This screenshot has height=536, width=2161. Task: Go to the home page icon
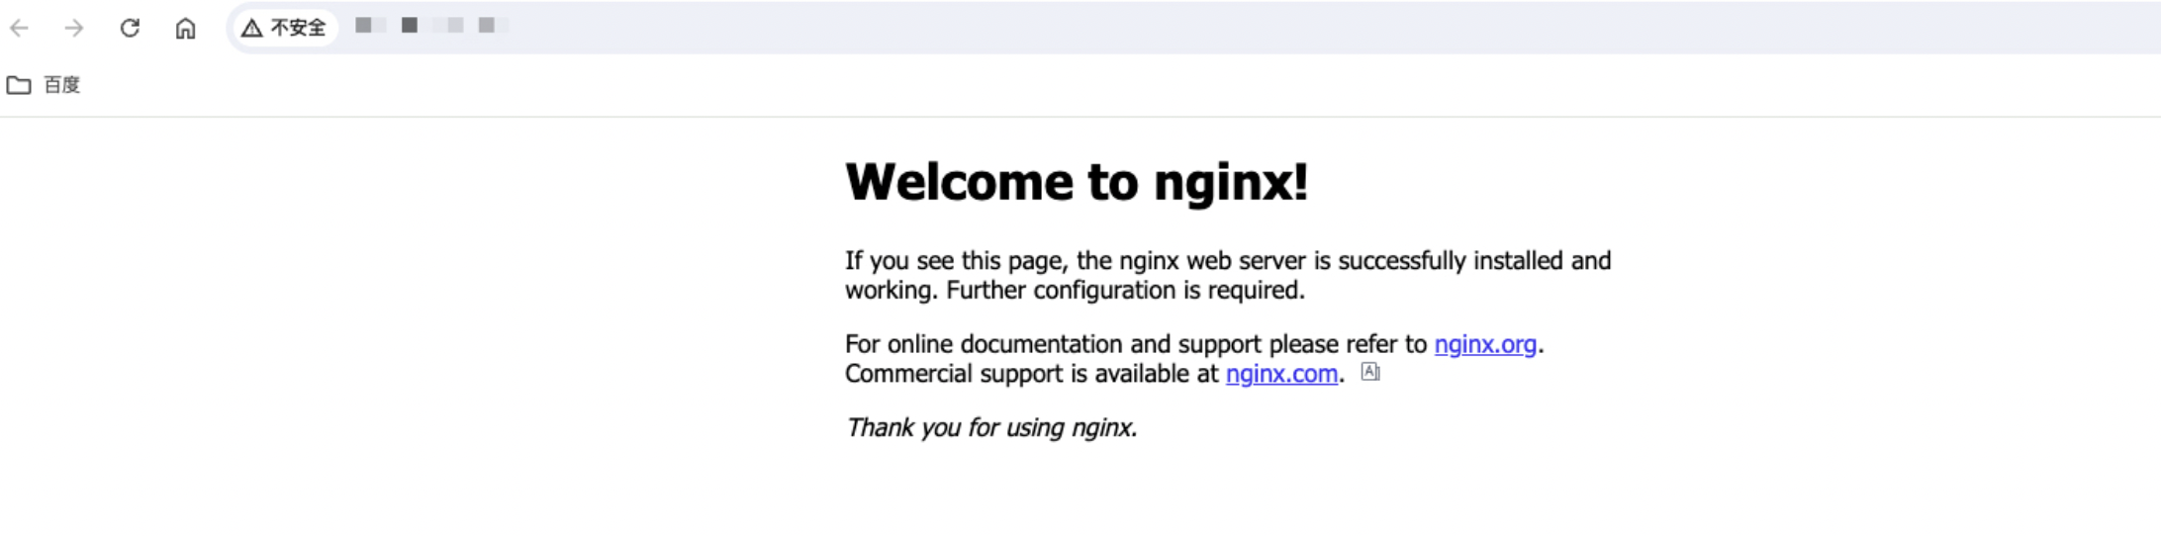point(185,28)
